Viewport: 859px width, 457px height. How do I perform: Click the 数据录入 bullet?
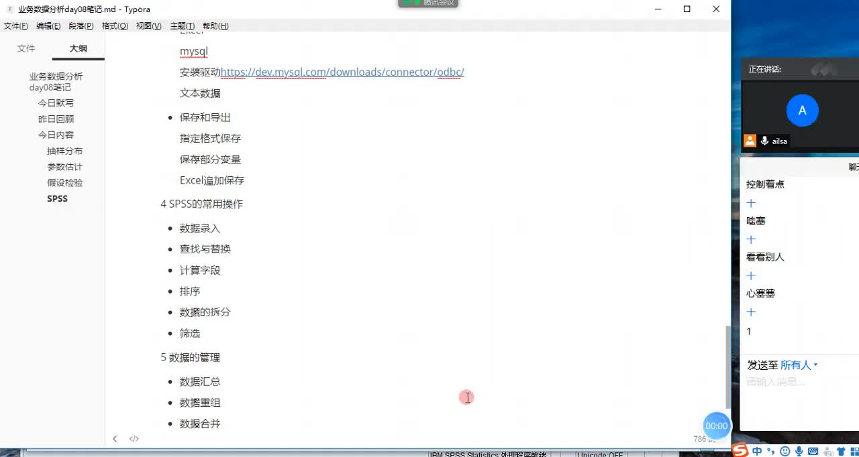point(200,228)
